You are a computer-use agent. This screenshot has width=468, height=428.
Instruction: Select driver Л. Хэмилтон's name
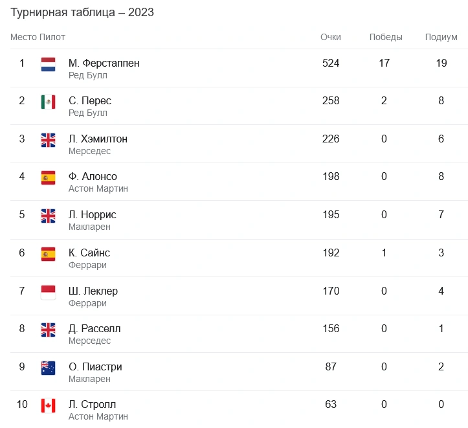point(98,139)
